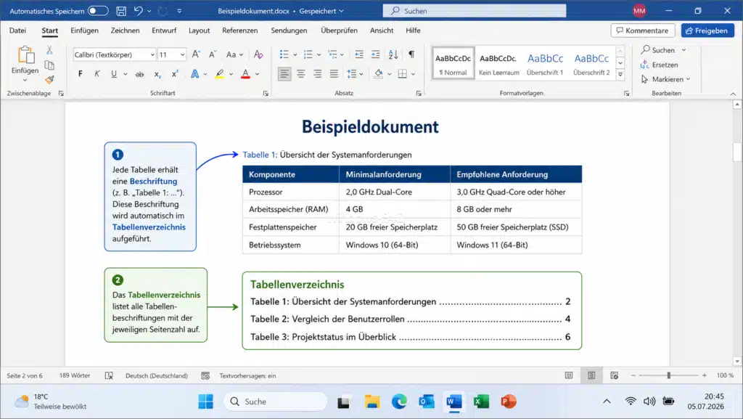This screenshot has height=419, width=743.
Task: Decrease paragraph indent
Action: pos(359,54)
